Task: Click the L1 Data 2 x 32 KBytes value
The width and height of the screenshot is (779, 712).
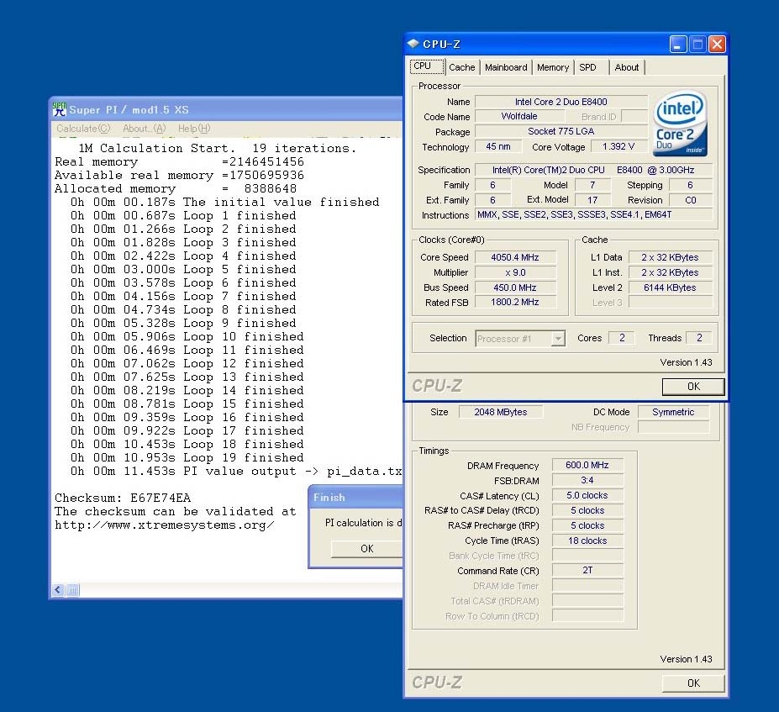Action: tap(671, 257)
